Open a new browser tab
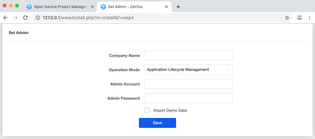Viewport: 315px width, 139px height. pyautogui.click(x=178, y=7)
